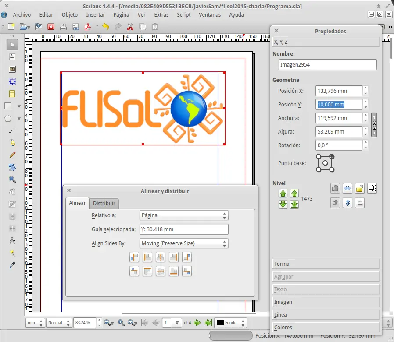Viewport: 394px width, 342px height.
Task: Open Preflight Verifier from the toolbar
Action: click(x=75, y=27)
